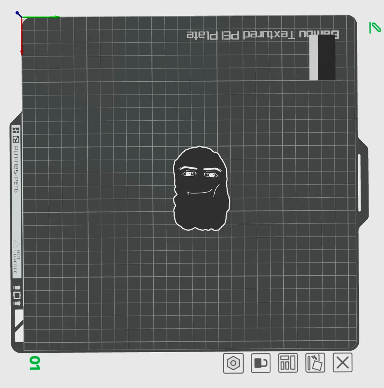Click green pencil to edit plate name
The width and height of the screenshot is (384, 388).
click(374, 28)
